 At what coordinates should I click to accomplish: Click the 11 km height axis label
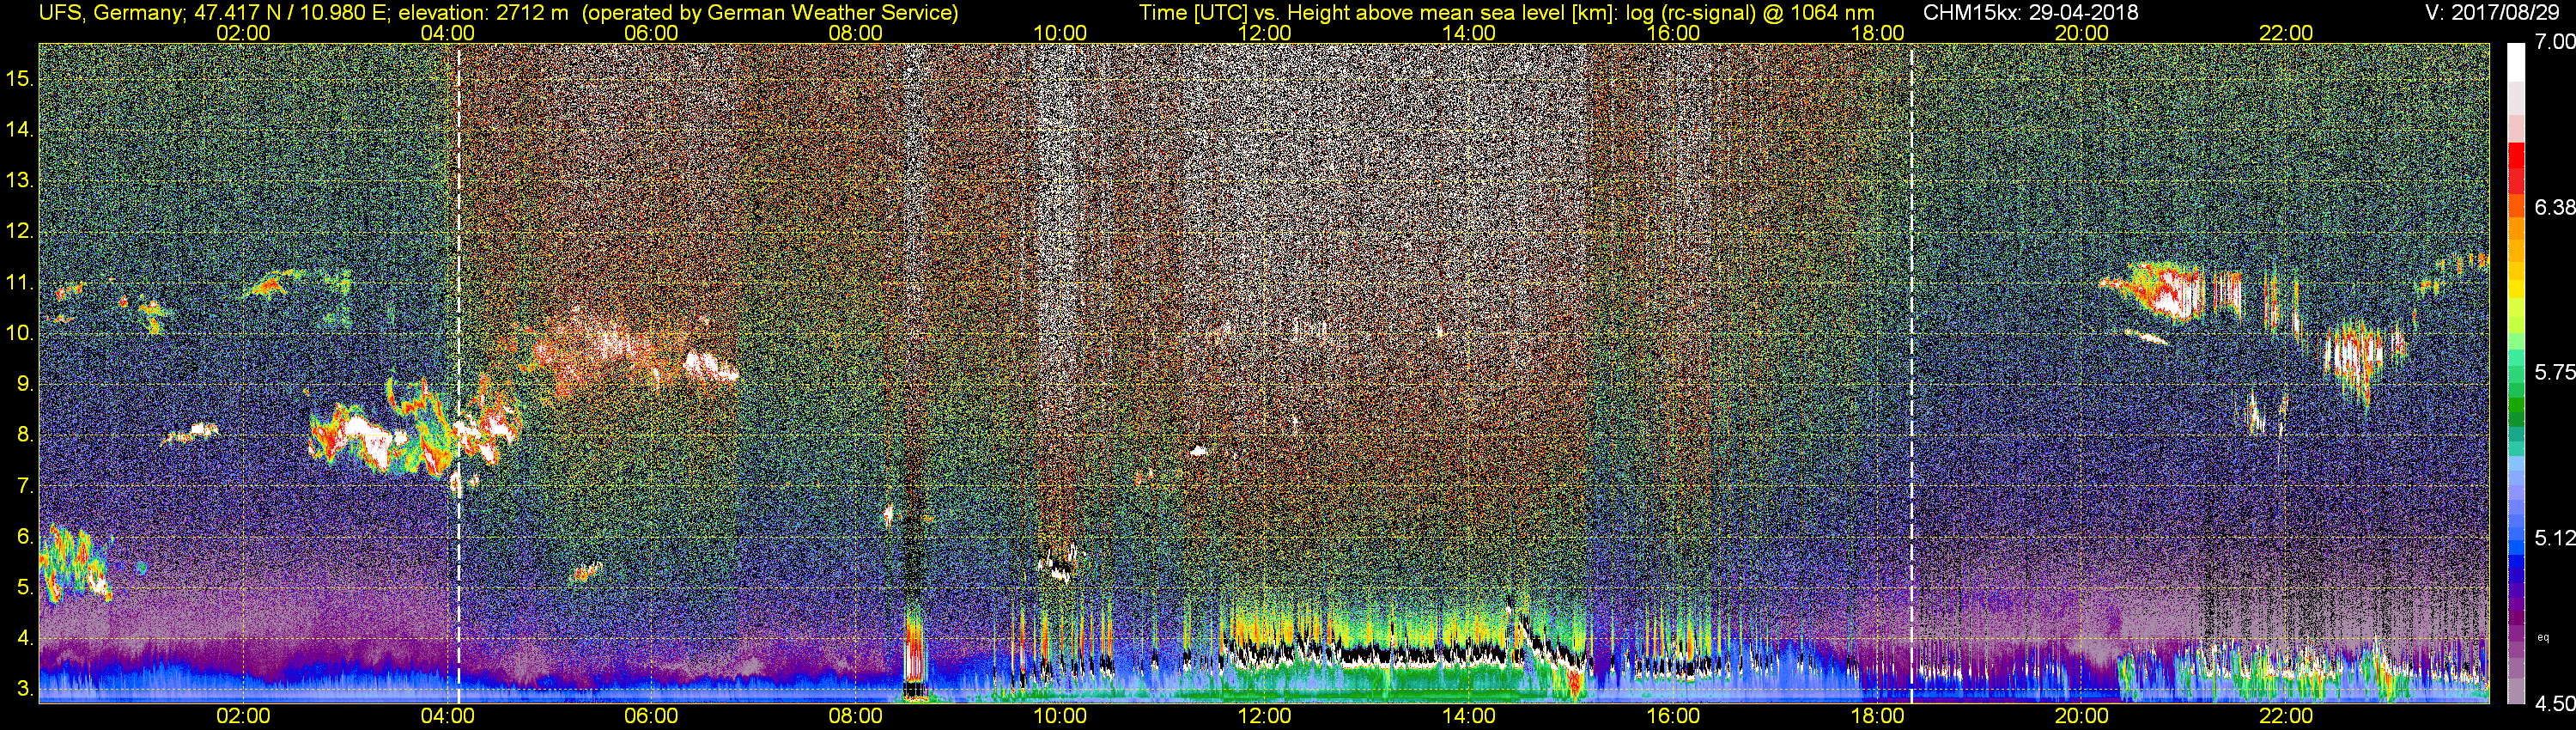pos(20,282)
